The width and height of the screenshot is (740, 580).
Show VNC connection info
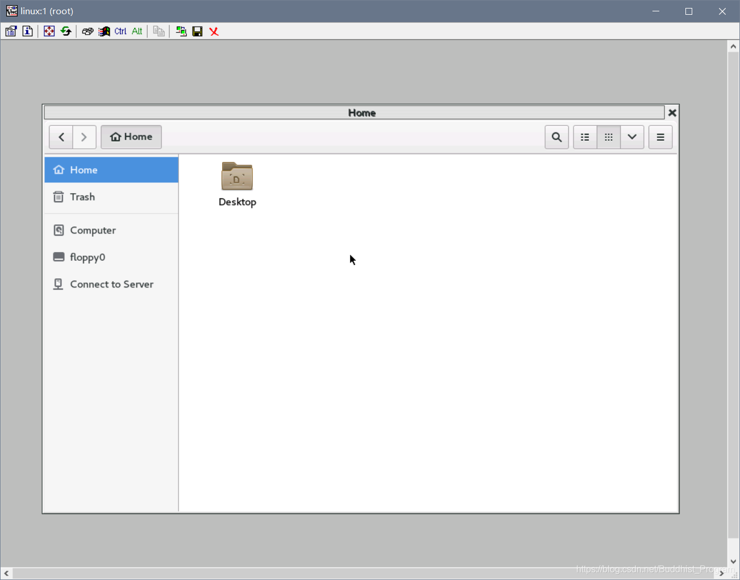[x=27, y=31]
